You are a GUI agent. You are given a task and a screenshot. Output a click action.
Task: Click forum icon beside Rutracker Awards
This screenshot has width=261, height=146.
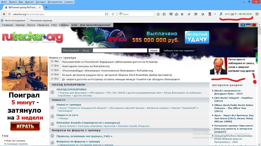52,124
